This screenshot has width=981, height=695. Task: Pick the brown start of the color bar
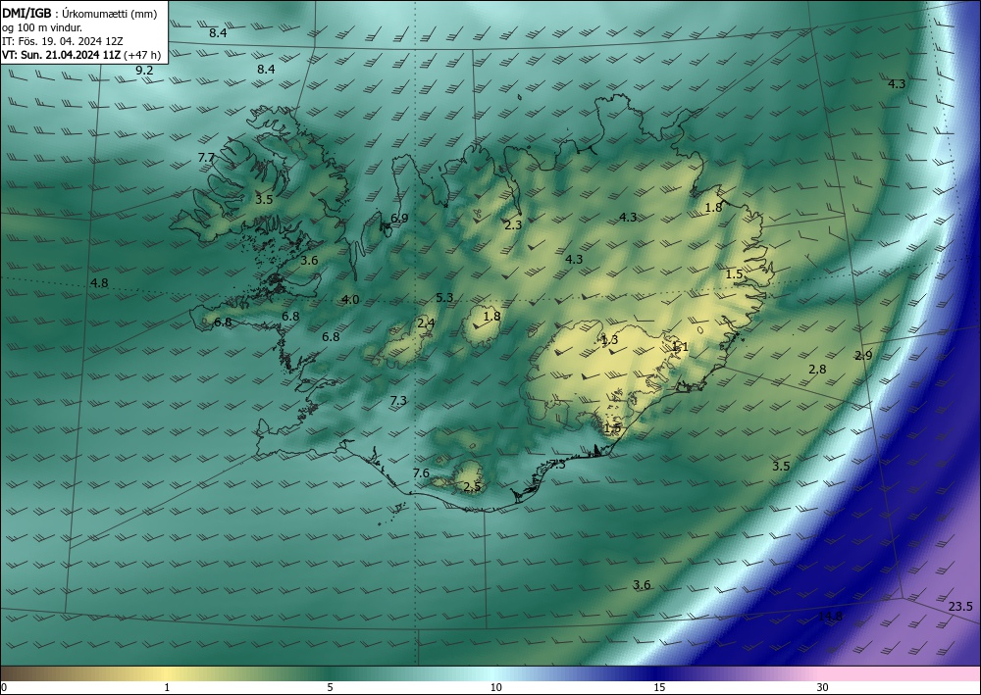[26, 673]
